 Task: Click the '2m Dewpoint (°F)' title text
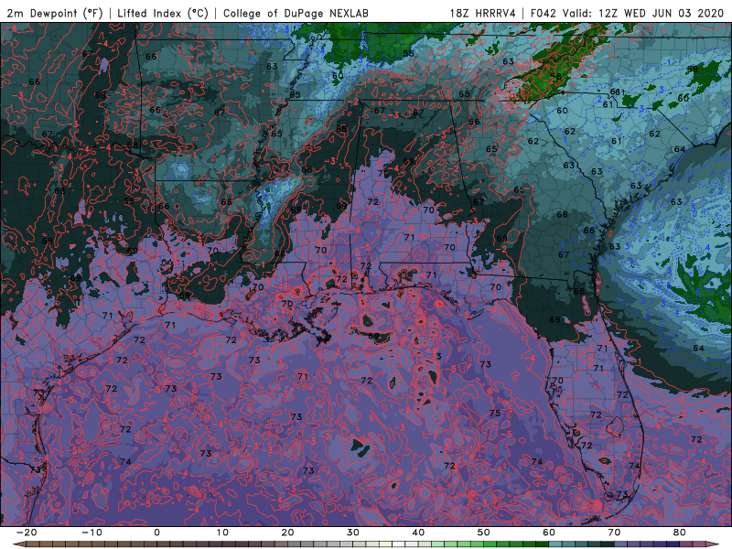55,13
